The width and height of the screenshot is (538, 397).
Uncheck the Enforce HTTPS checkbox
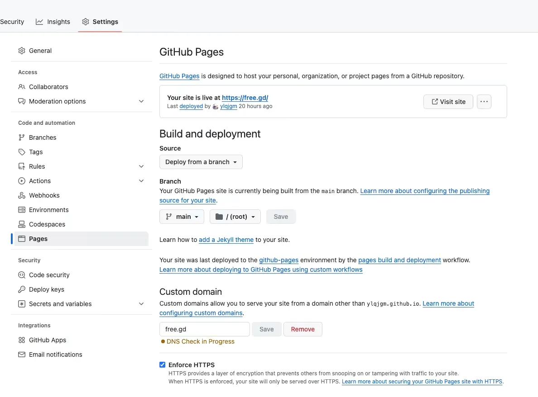[163, 365]
